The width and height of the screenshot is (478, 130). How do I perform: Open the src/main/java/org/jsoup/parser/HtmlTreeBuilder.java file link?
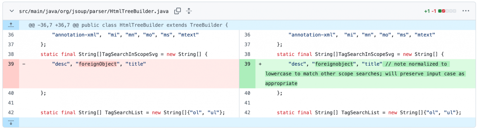pos(93,11)
